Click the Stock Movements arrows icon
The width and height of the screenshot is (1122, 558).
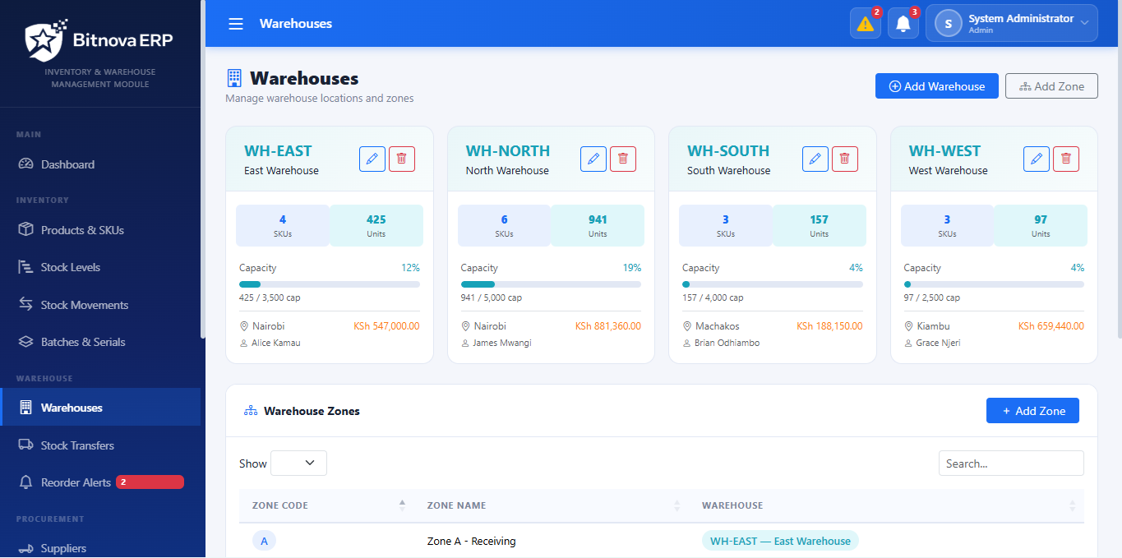[25, 305]
